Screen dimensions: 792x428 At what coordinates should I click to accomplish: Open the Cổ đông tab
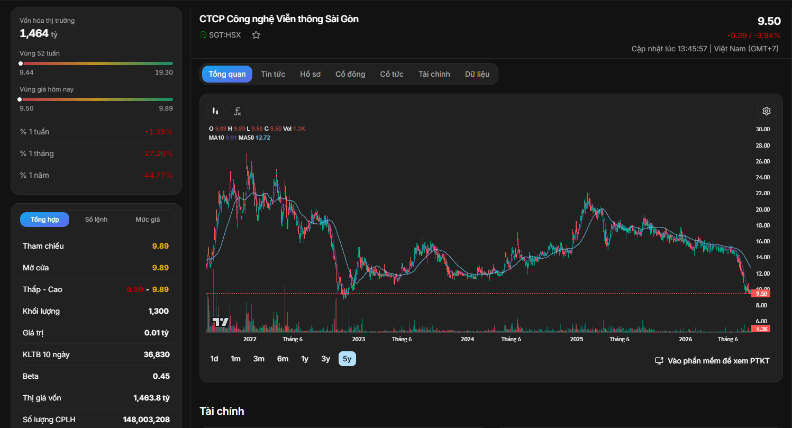click(350, 74)
